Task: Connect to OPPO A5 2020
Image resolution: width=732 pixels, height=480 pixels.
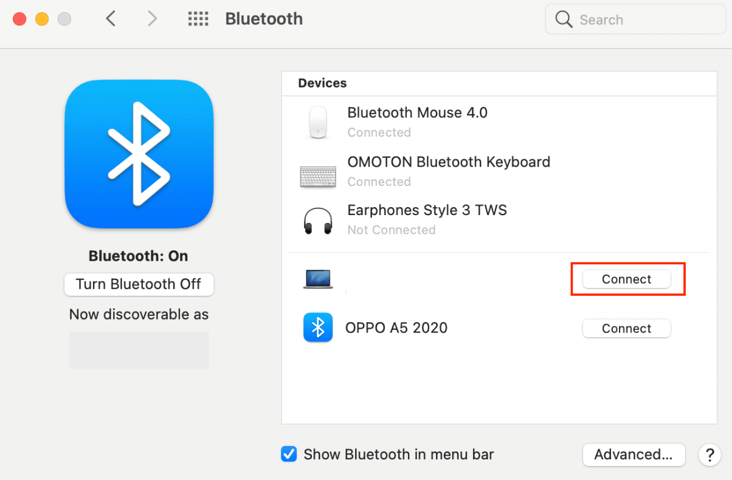Action: pyautogui.click(x=626, y=328)
